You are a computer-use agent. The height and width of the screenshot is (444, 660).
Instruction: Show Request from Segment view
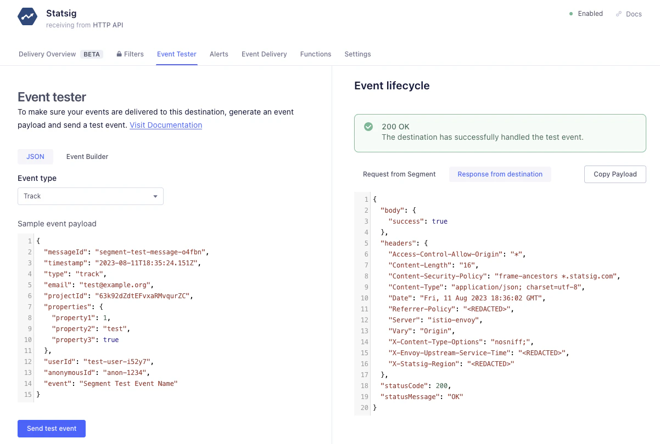click(x=399, y=174)
